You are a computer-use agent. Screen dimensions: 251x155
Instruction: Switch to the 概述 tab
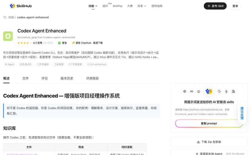click(6, 78)
